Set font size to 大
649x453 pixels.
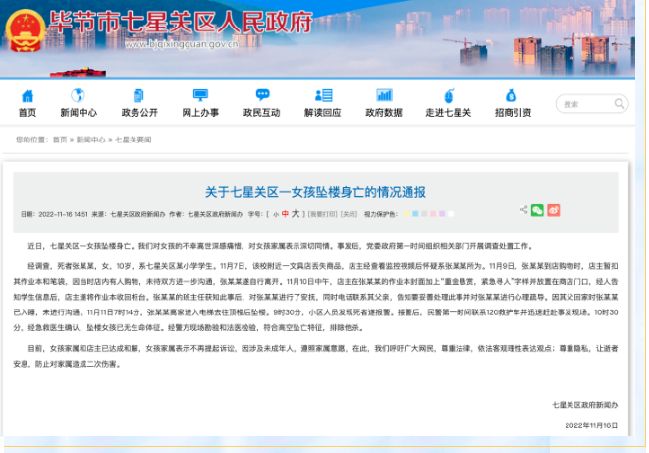294,213
